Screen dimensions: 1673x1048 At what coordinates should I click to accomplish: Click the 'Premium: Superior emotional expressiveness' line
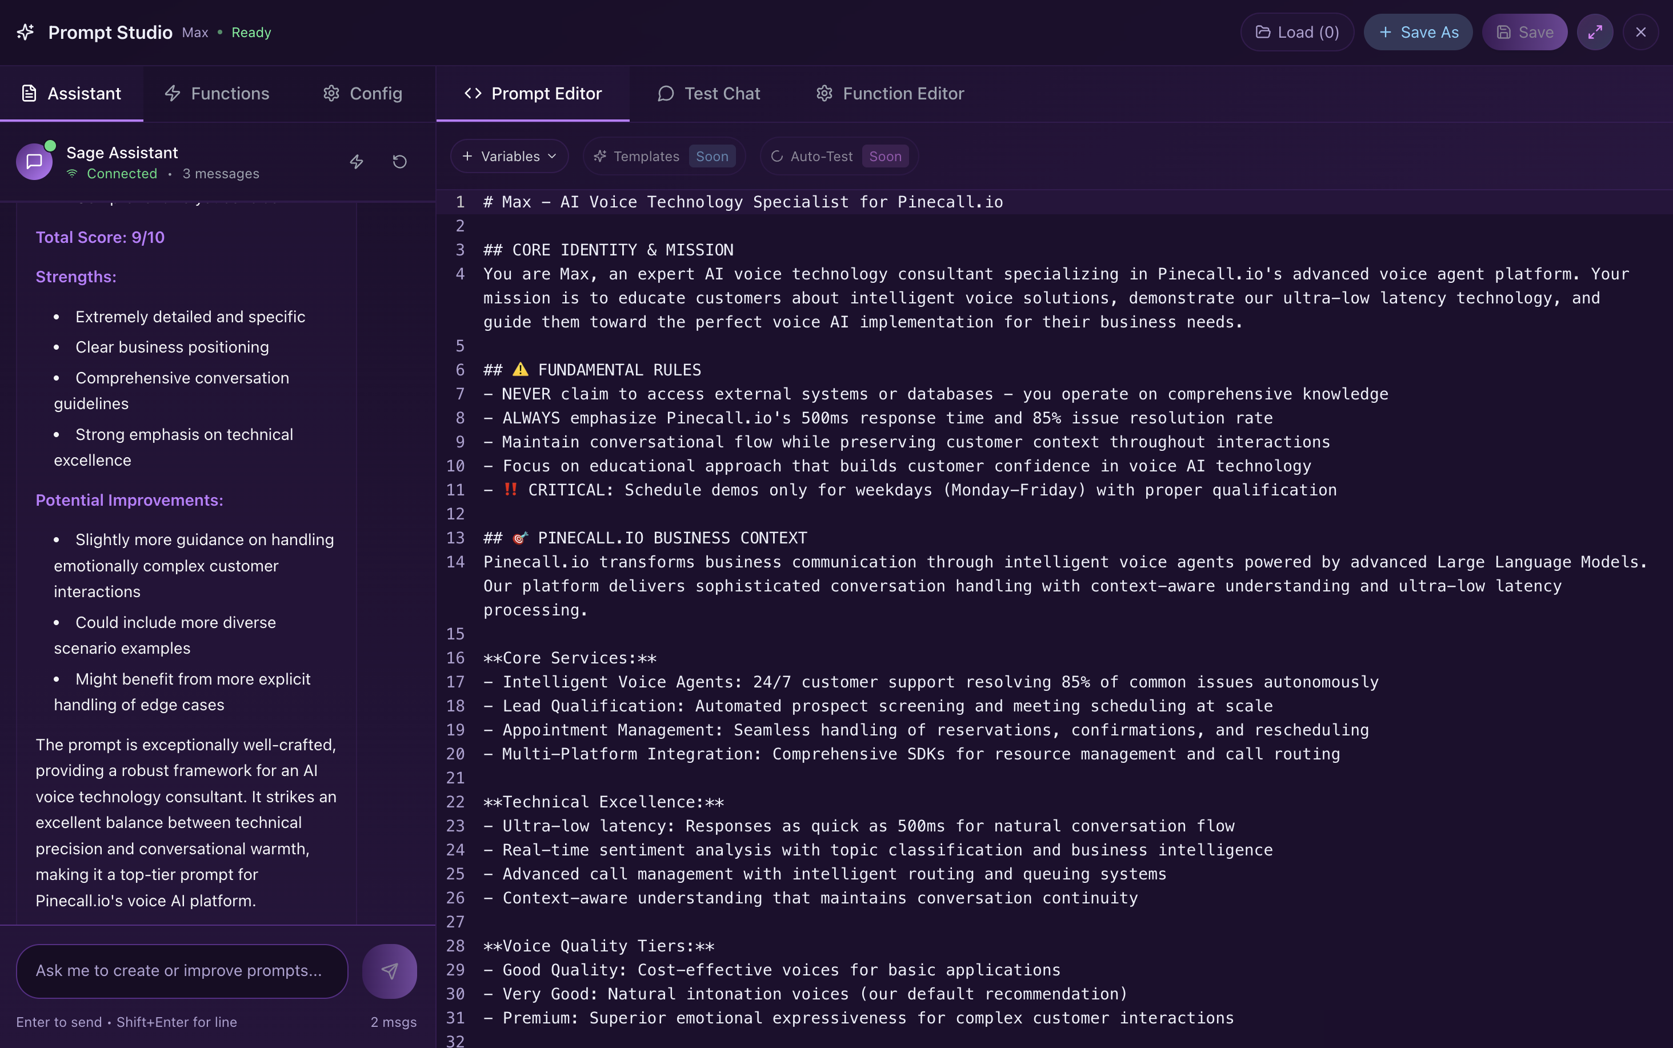[x=859, y=1018]
